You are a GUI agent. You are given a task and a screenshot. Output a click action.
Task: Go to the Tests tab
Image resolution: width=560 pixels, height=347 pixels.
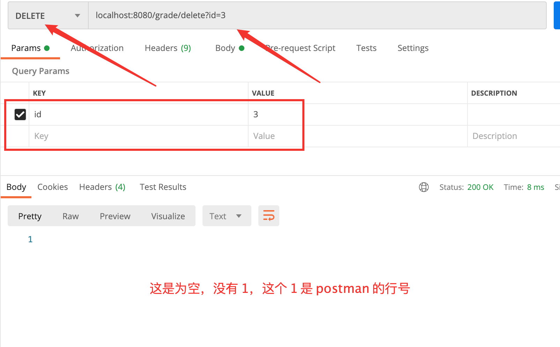(x=366, y=48)
